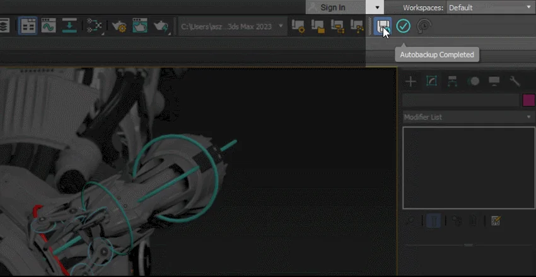Image resolution: width=536 pixels, height=277 pixels.
Task: Switch to the Display panel monitor tab
Action: (494, 81)
